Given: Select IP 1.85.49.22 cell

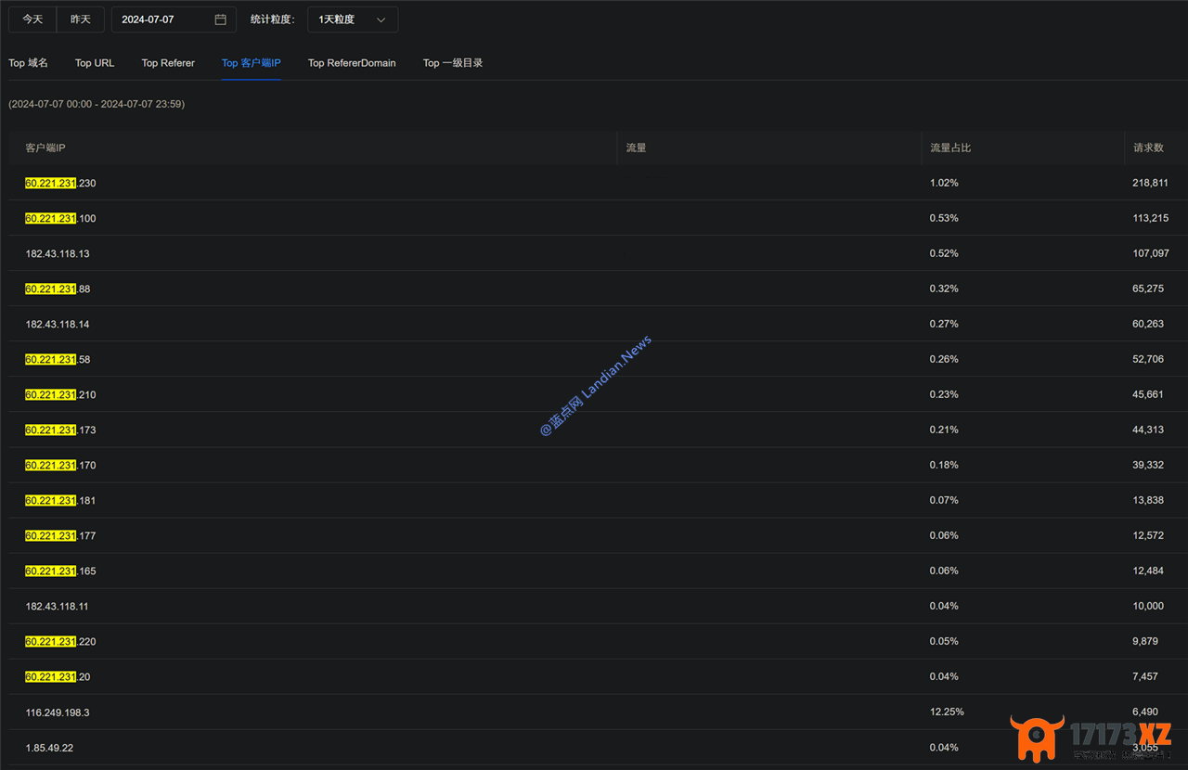Looking at the screenshot, I should pos(49,747).
